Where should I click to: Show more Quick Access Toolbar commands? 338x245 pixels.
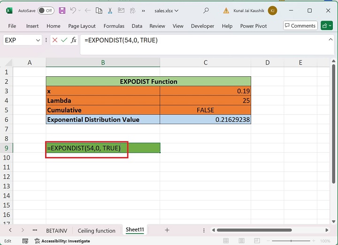(143, 10)
